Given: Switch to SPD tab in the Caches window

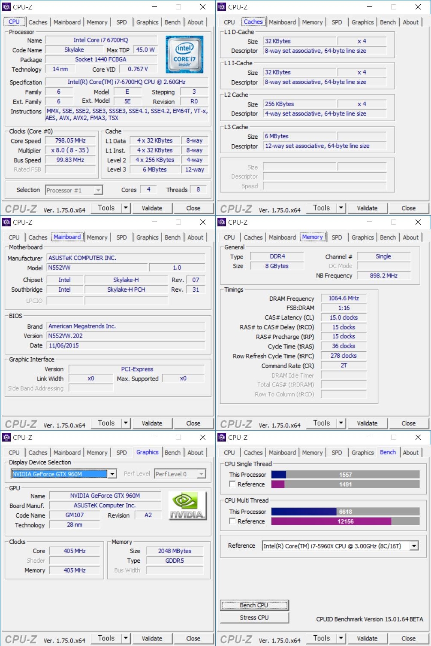Looking at the screenshot, I should (x=337, y=22).
